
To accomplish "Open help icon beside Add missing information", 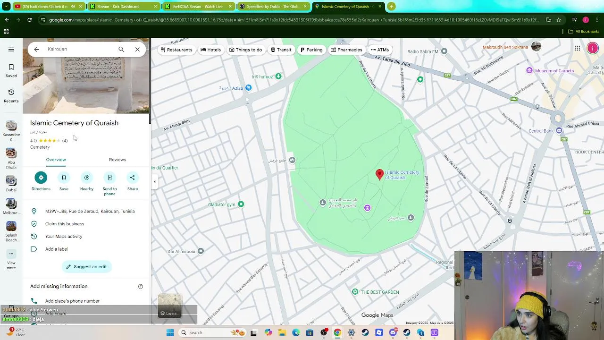I will pos(140,287).
